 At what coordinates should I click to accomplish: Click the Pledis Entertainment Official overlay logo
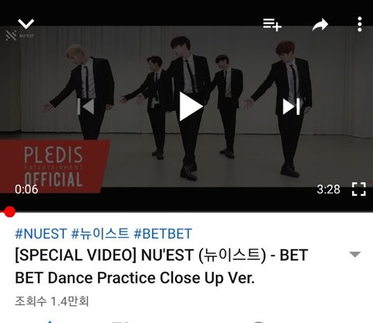[54, 167]
